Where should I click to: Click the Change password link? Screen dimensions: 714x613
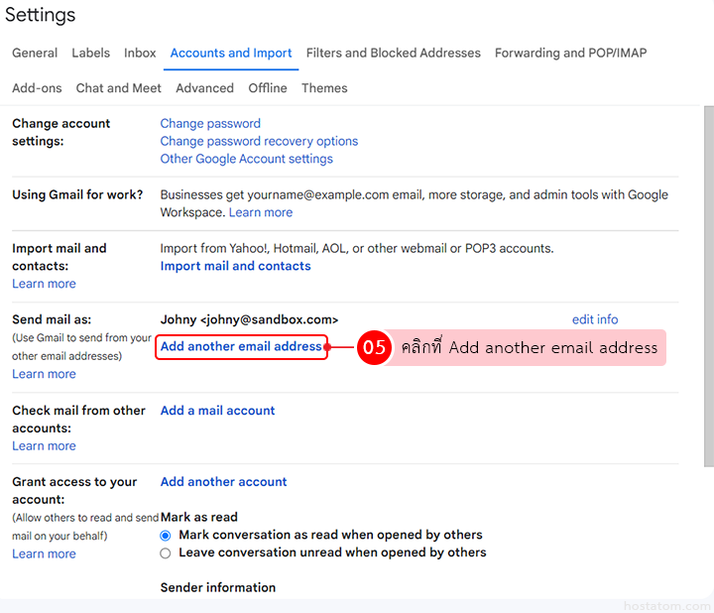point(210,123)
